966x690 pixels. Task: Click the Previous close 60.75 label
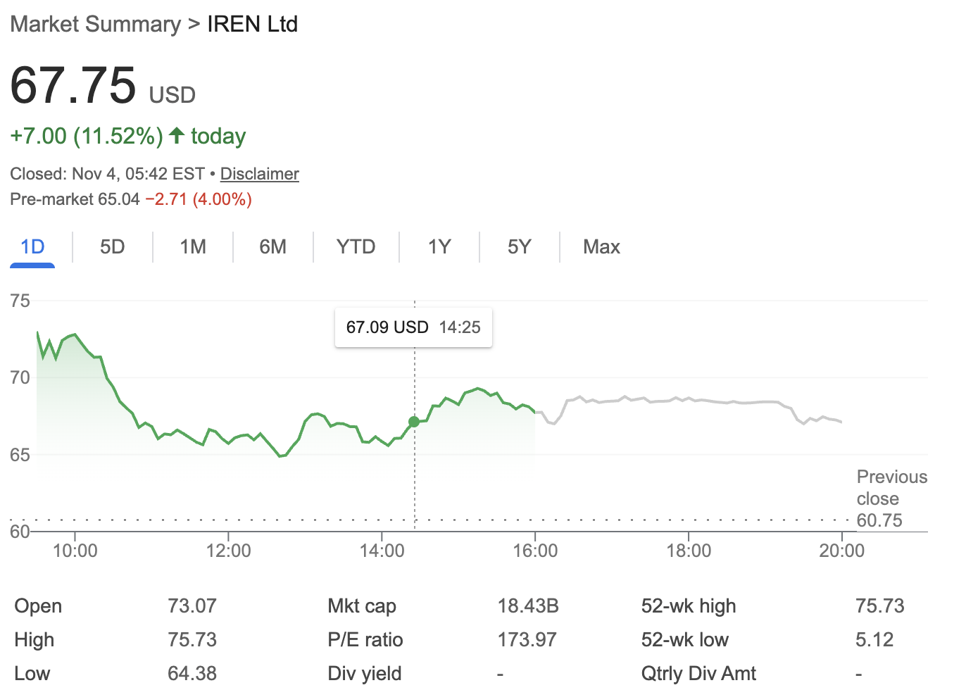892,498
